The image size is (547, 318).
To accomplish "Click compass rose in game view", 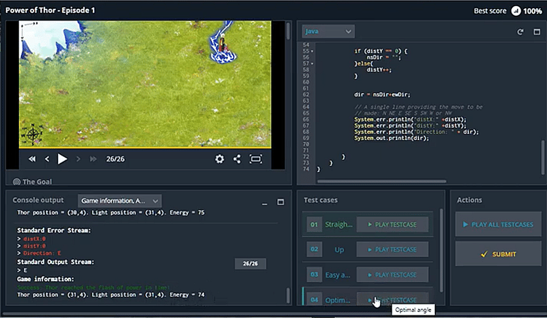I will 32,134.
